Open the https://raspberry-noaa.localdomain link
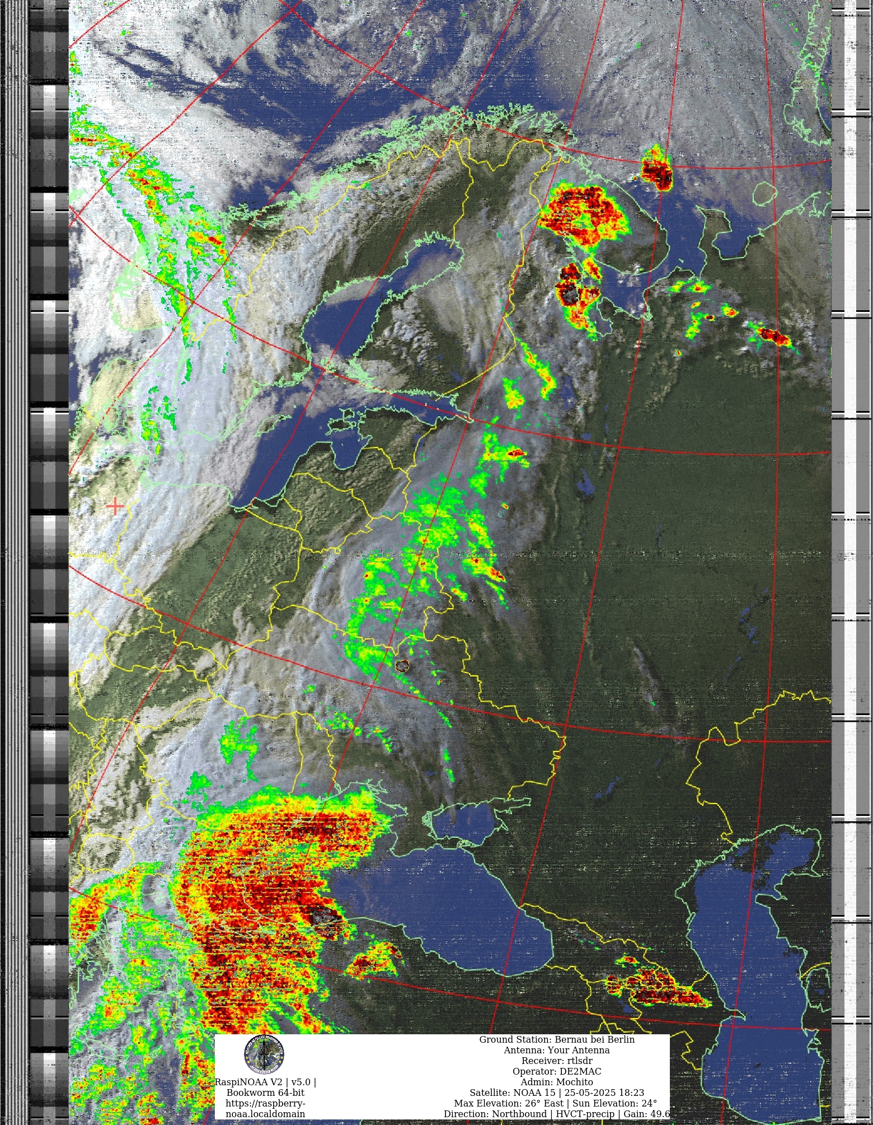873x1125 pixels. pos(265,1108)
